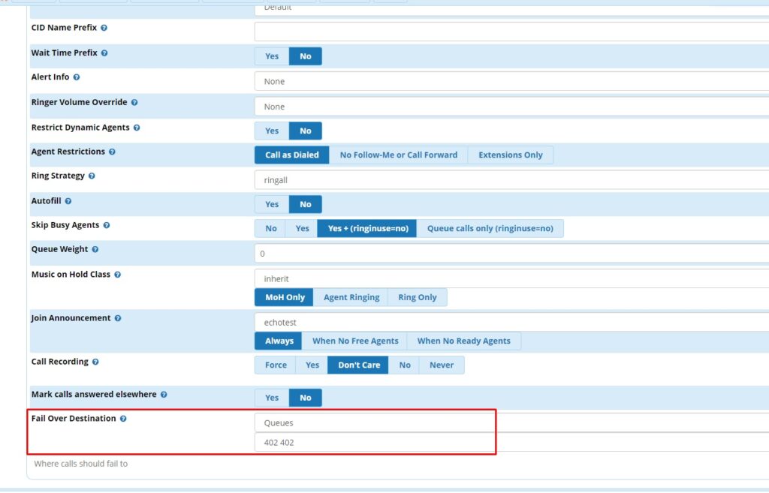Open the Ring Strategy ringall dropdown
769x493 pixels.
[511, 180]
